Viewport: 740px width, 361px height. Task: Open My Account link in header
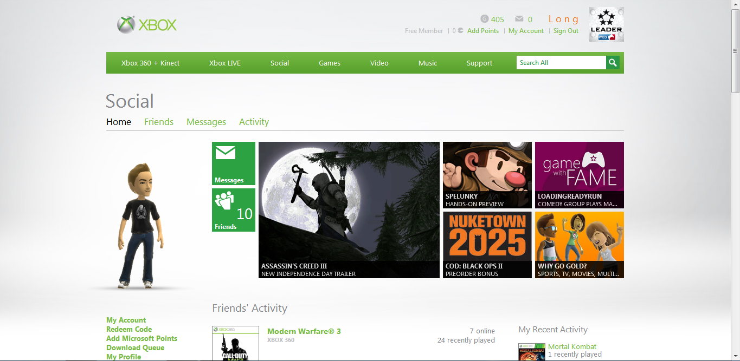pos(526,31)
